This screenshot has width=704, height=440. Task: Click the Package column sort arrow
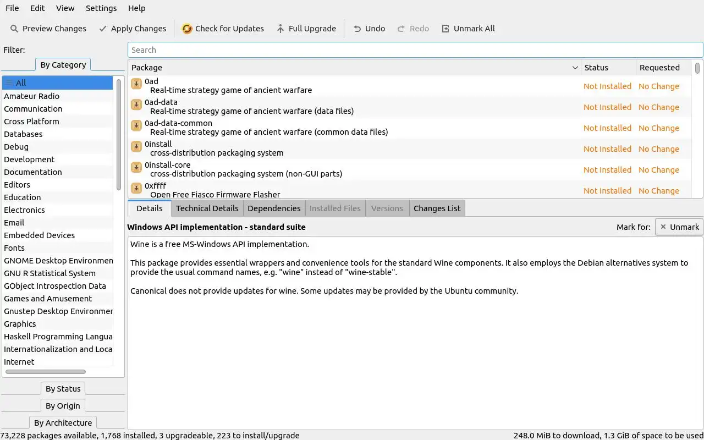pyautogui.click(x=575, y=68)
